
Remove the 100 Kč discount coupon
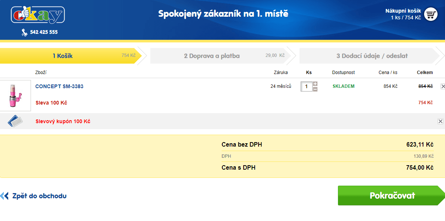click(440, 121)
